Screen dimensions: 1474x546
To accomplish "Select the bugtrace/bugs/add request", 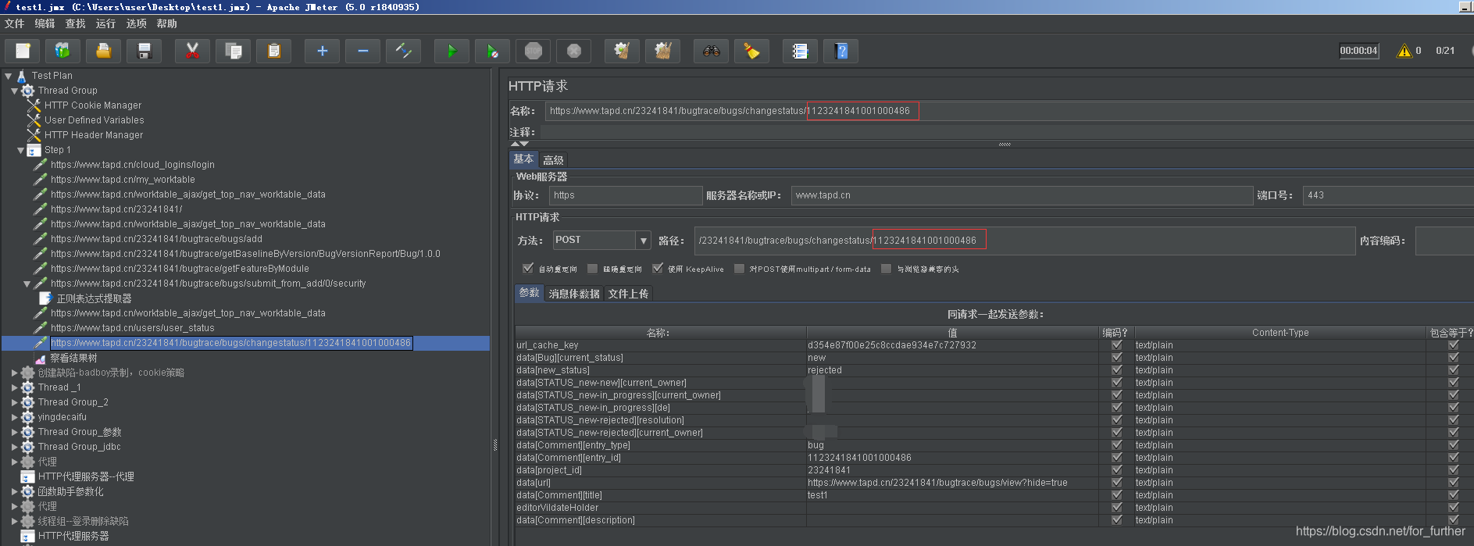I will coord(156,239).
